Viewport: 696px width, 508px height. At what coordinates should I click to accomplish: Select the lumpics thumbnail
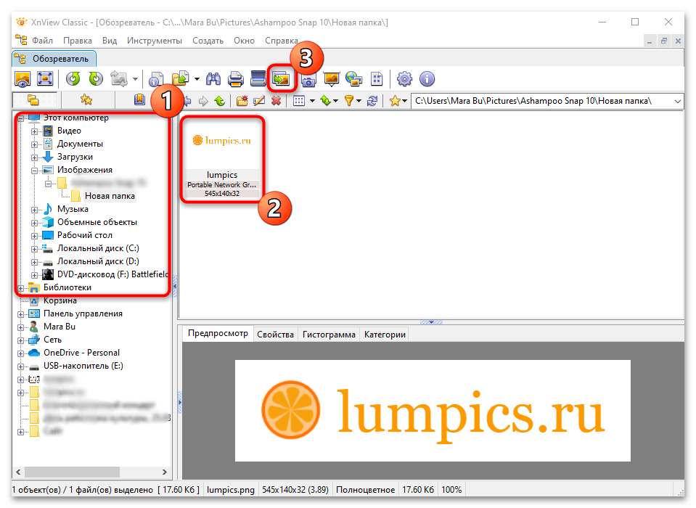(222, 160)
